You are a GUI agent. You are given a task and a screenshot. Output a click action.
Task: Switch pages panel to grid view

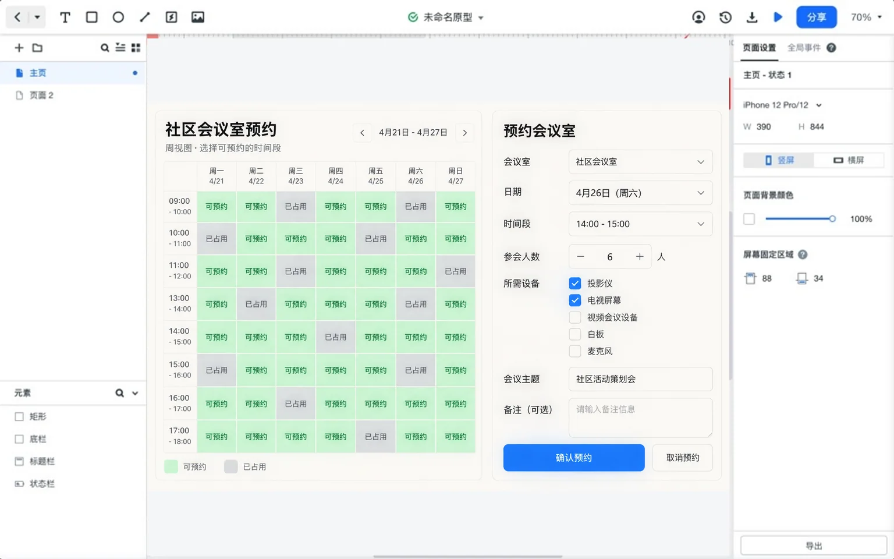(136, 48)
